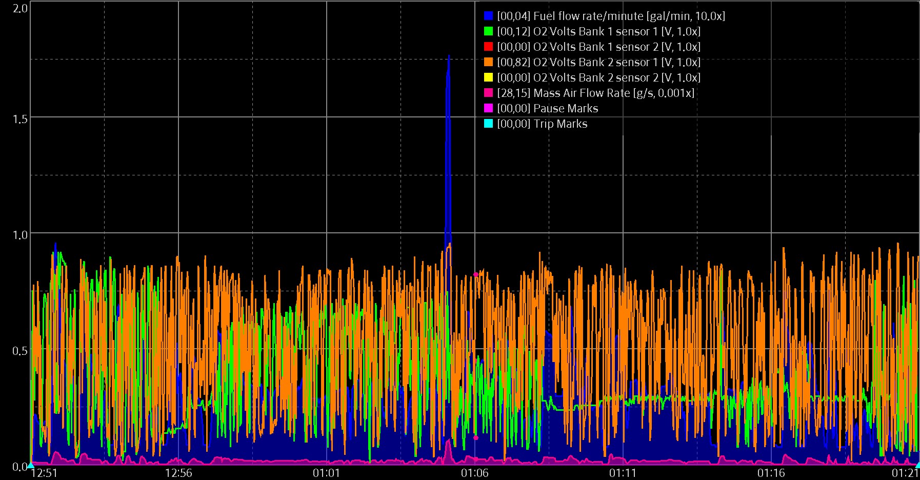Screen dimensions: 920x480
Task: Select the Pause Marks legend label
Action: point(547,108)
